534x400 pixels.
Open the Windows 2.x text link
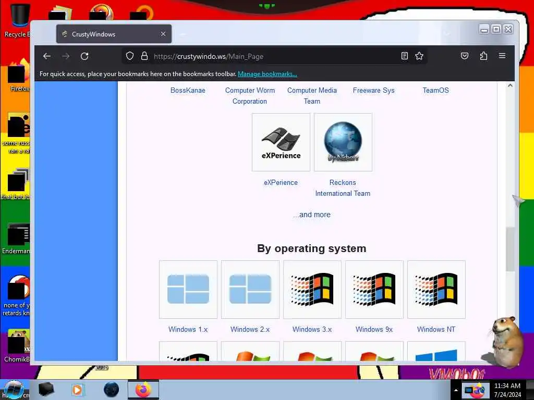pyautogui.click(x=250, y=330)
